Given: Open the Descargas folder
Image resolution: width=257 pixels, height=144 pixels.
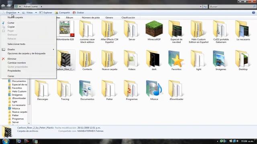Looking at the screenshot, I should [x=43, y=89].
